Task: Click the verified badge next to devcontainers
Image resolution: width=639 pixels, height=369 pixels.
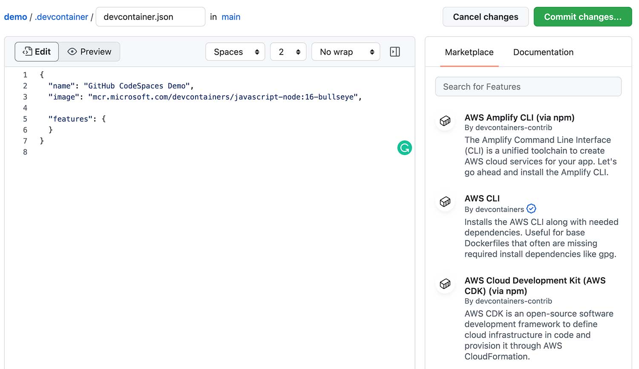Action: click(x=531, y=209)
